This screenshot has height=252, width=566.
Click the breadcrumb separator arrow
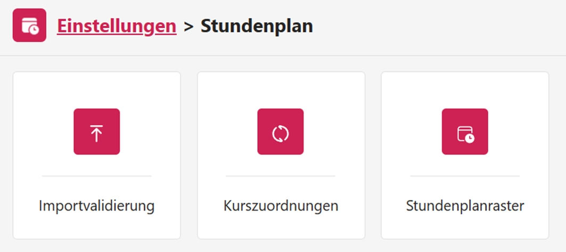(x=188, y=26)
